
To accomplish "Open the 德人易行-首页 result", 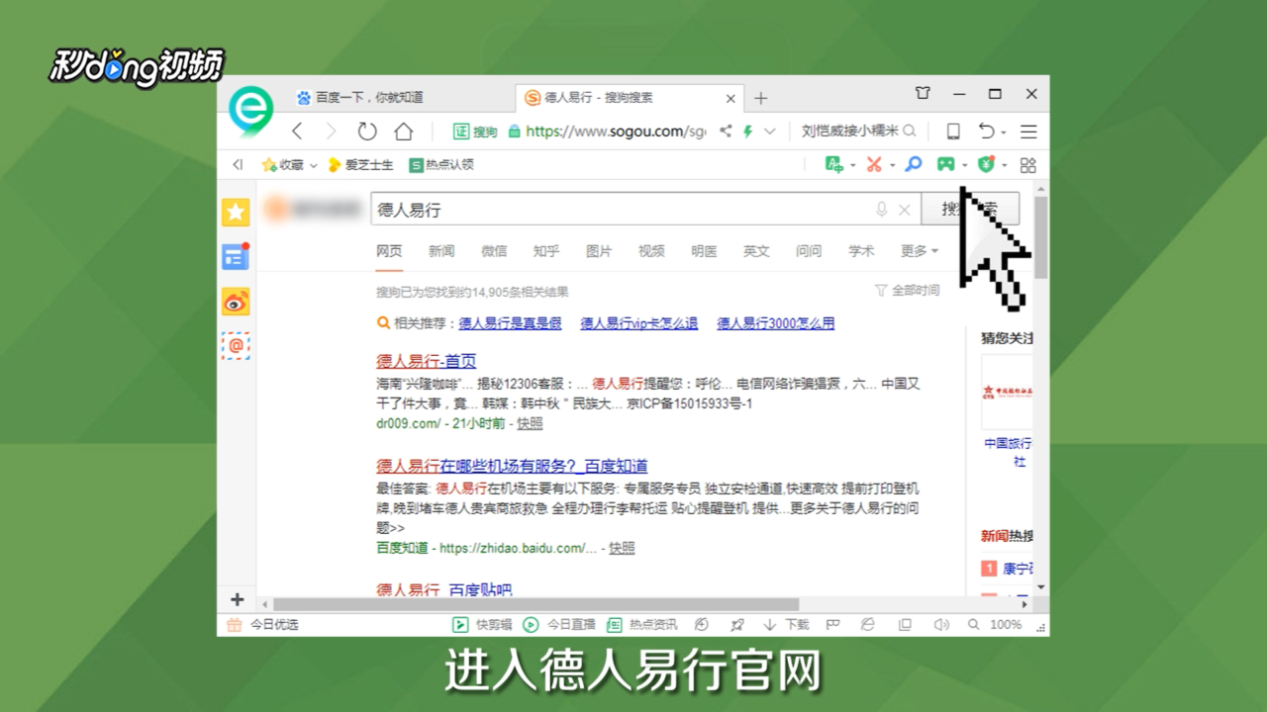I will coord(426,361).
